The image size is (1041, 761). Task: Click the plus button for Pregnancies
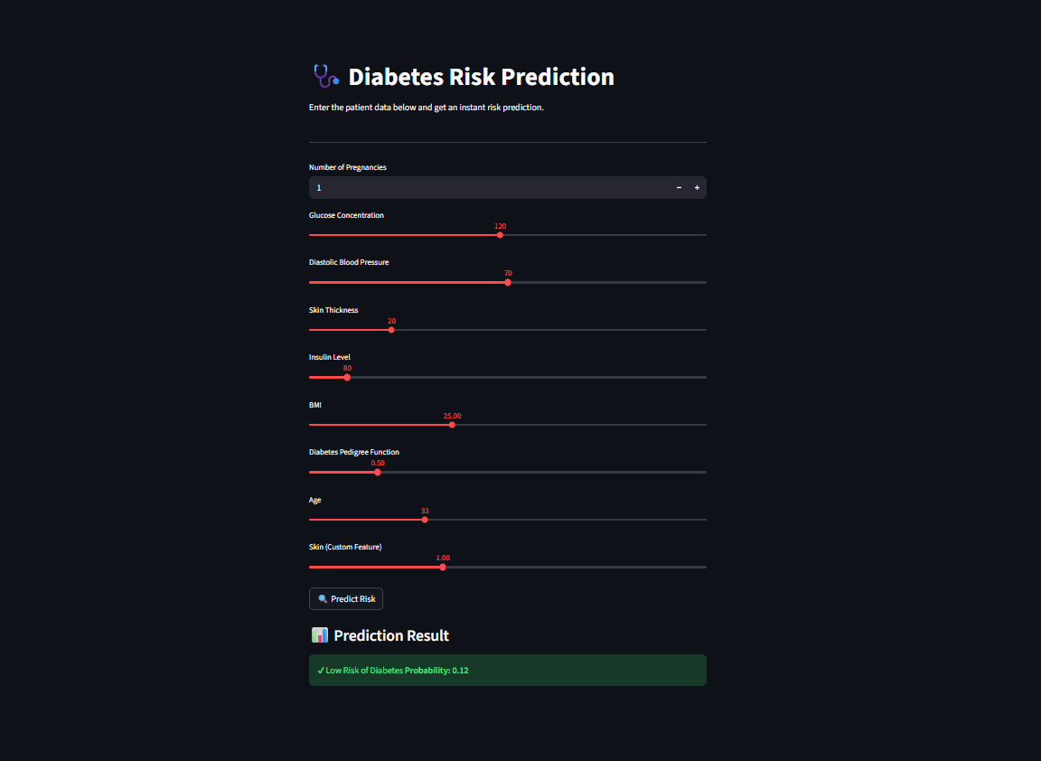click(697, 188)
